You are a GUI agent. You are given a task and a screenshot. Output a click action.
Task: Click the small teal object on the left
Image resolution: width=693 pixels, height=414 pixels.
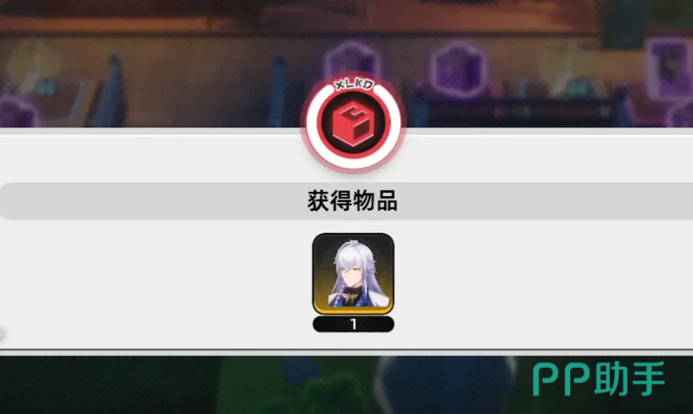coord(47,87)
